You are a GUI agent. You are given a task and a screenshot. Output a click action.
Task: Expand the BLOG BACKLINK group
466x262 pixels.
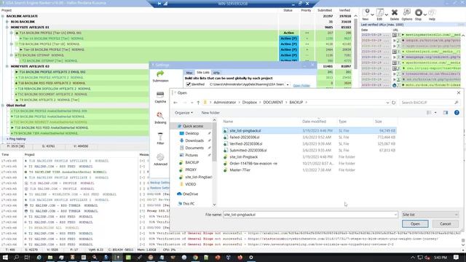(x=7, y=22)
